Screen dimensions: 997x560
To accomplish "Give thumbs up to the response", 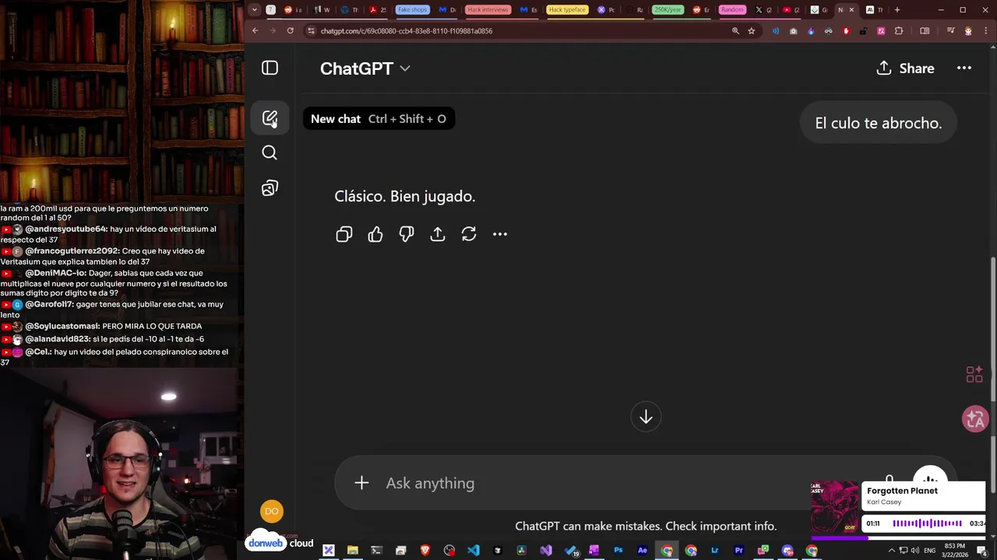I will 375,234.
